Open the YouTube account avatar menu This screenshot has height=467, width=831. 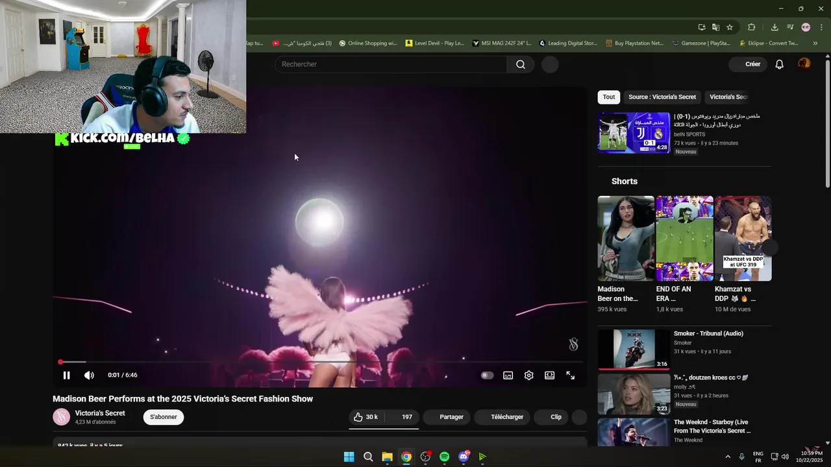tap(804, 64)
